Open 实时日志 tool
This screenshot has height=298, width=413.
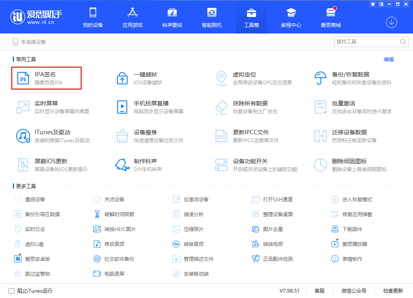click(29, 229)
